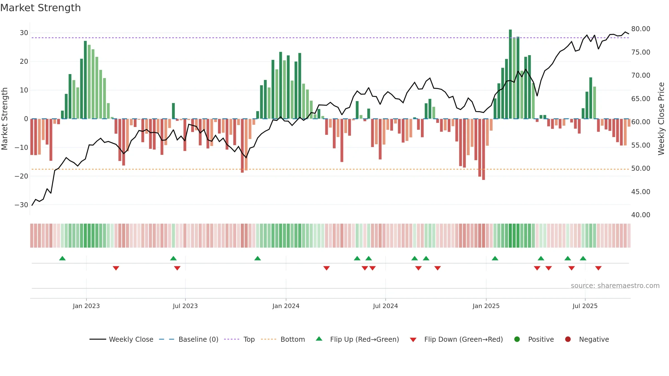Click the 45.00 price axis tick
Viewport: 669px width, 376px height.
tap(641, 192)
